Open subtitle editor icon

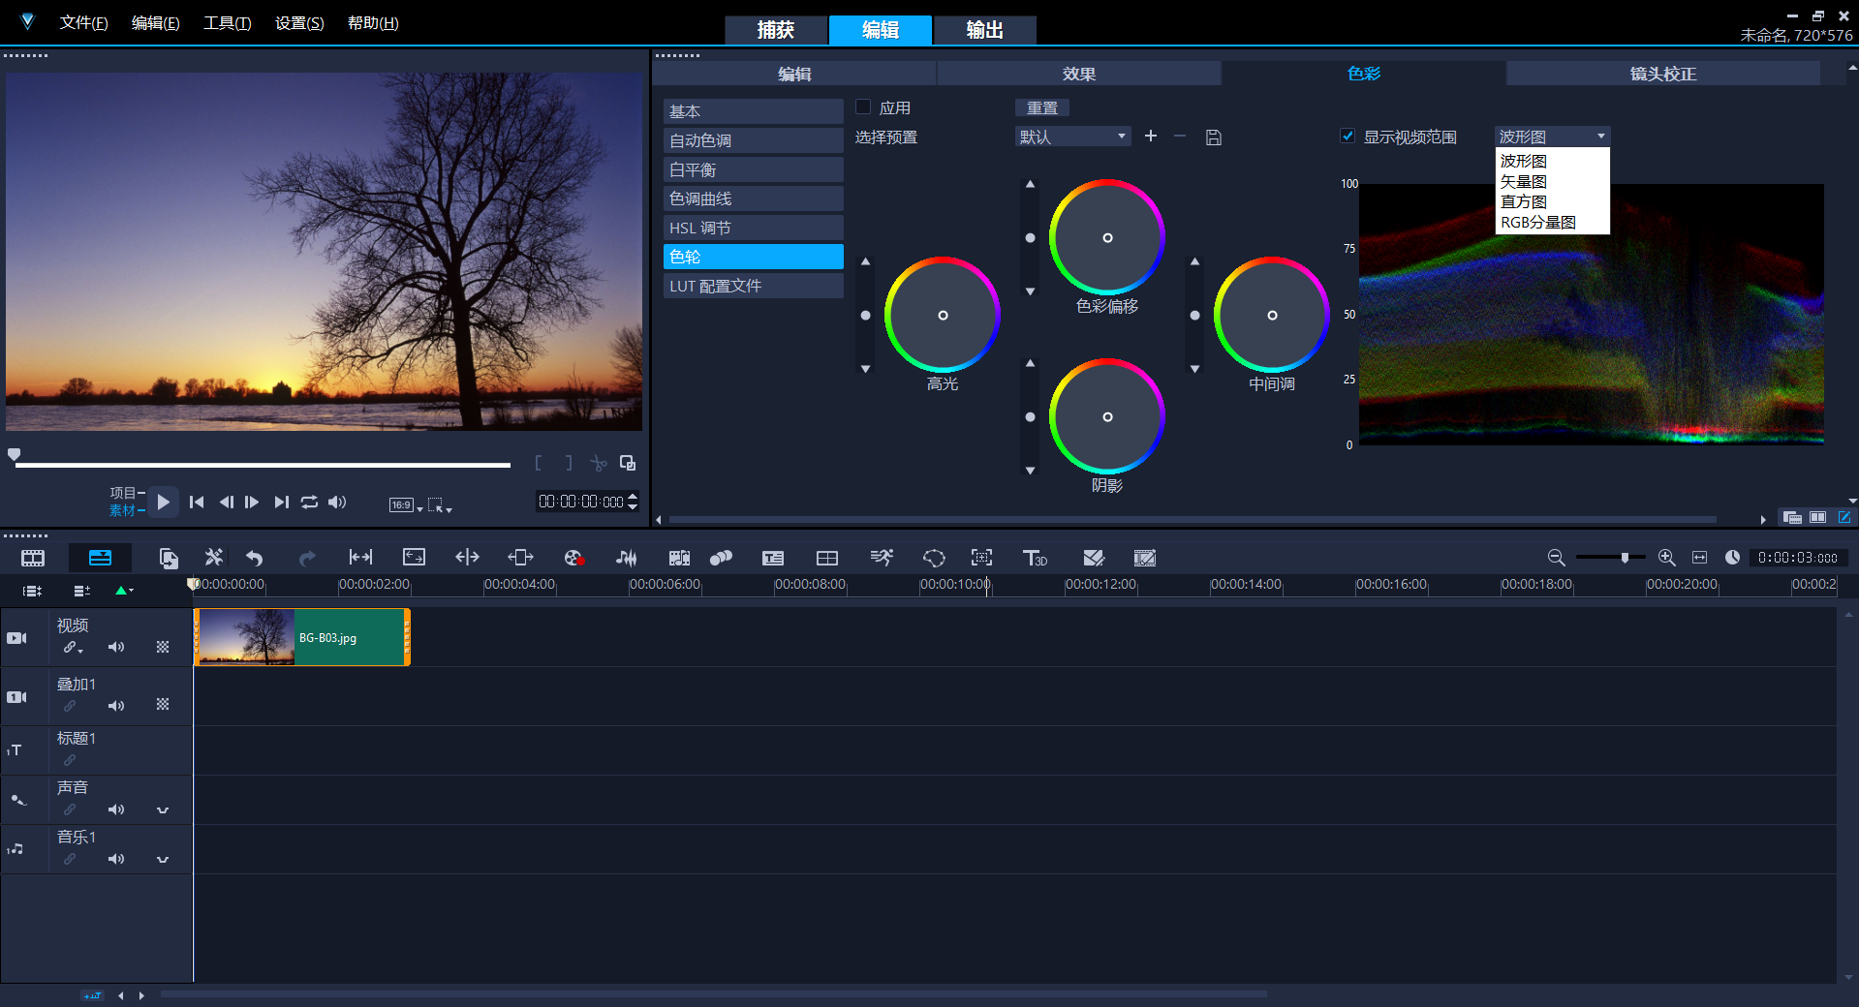tap(773, 558)
